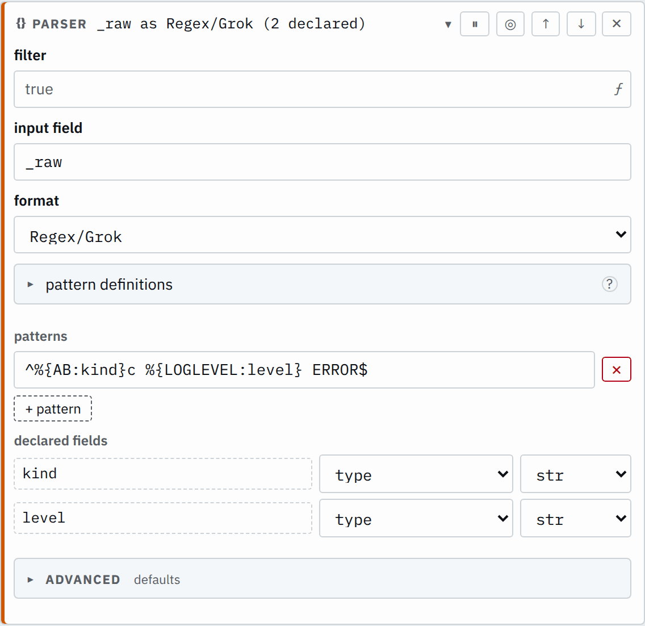Click the curly braces parser icon
Image resolution: width=645 pixels, height=626 pixels.
point(20,24)
